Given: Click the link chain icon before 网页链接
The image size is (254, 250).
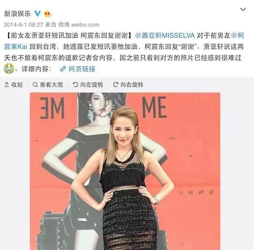Looking at the screenshot, I should point(63,69).
